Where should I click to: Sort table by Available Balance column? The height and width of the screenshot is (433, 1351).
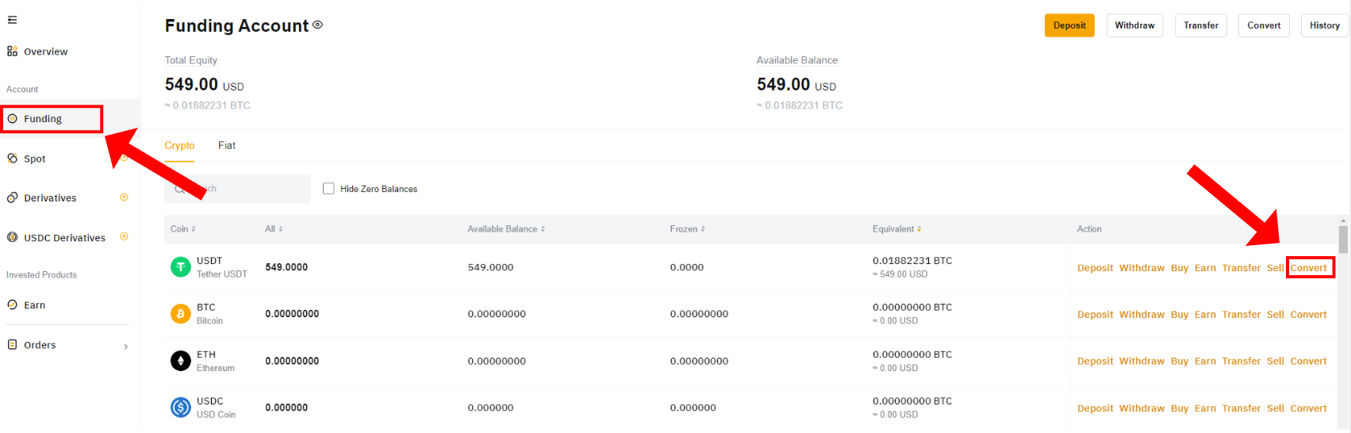click(506, 229)
